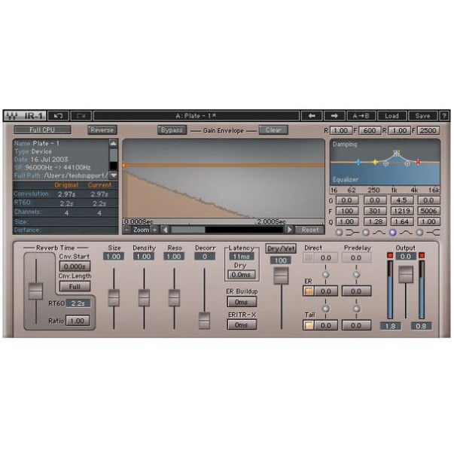Image resolution: width=454 pixels, height=454 pixels.
Task: Click the Reso fader handle
Action: click(x=174, y=297)
